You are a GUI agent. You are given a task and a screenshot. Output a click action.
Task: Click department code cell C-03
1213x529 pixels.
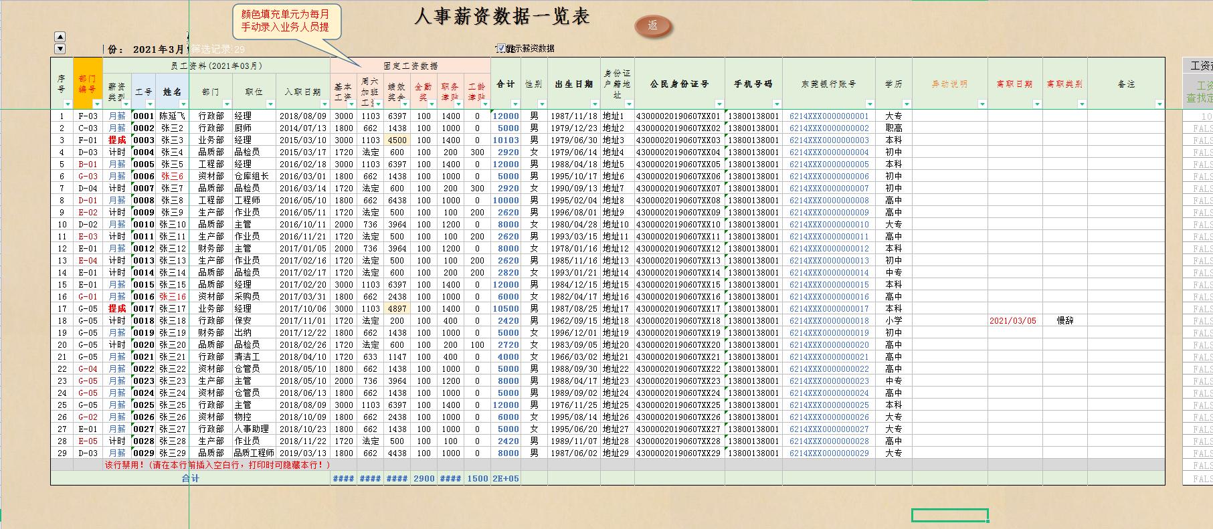point(88,128)
